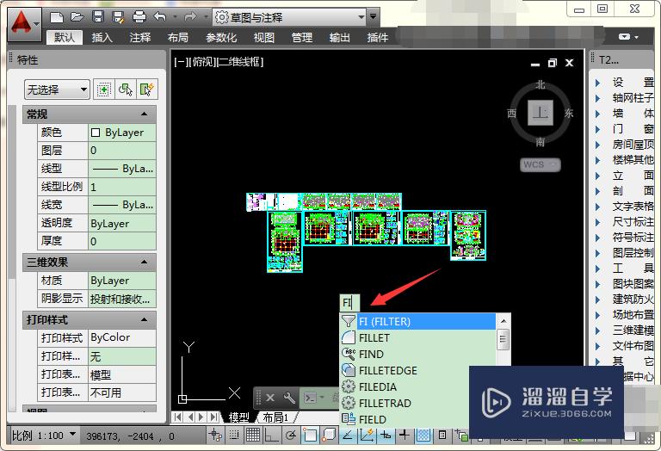Screen dimensions: 661x451
Task: Open the AutoCAD application menu logo
Action: (x=24, y=24)
